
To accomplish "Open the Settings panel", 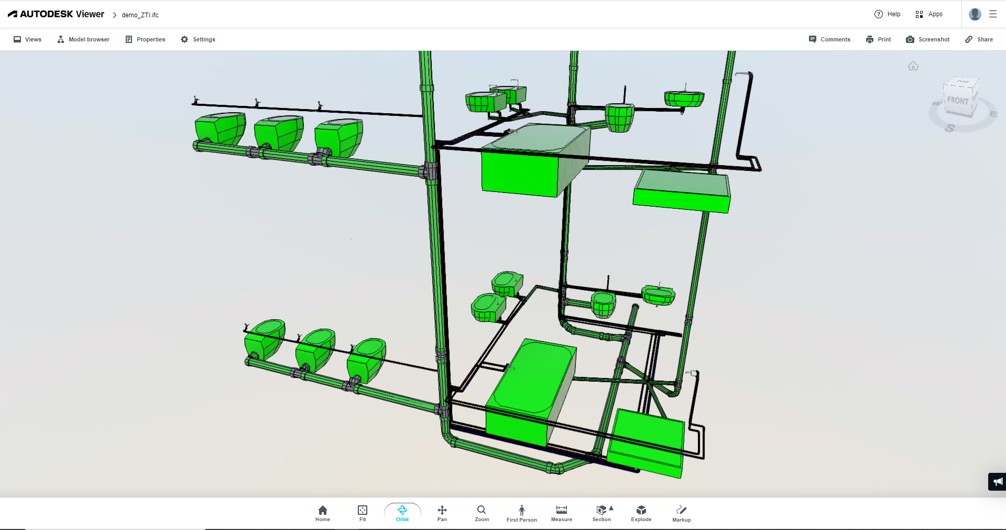I will coord(198,39).
